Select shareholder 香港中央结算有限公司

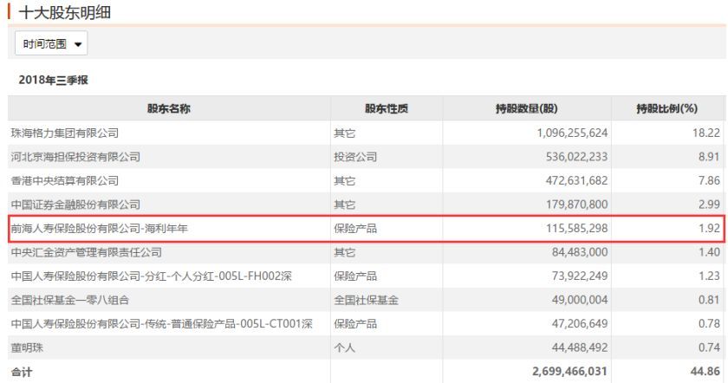click(x=65, y=180)
